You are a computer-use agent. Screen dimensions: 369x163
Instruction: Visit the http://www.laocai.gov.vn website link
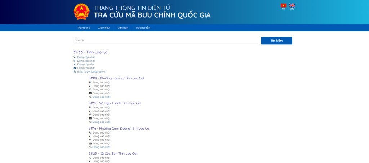92,71
